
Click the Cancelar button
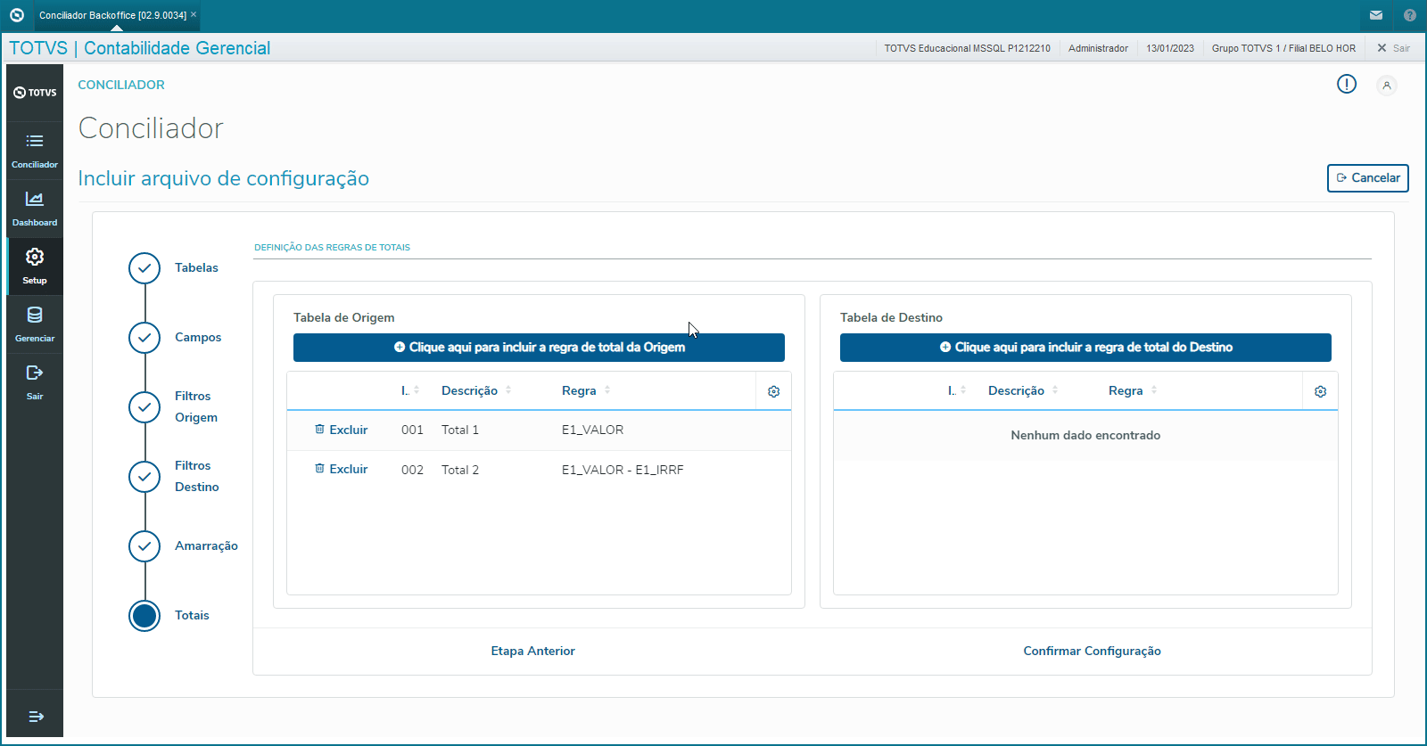(x=1368, y=177)
